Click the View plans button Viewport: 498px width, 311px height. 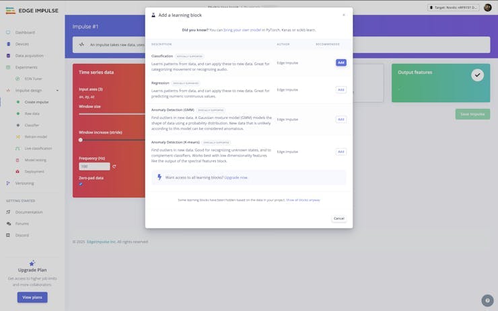point(32,298)
